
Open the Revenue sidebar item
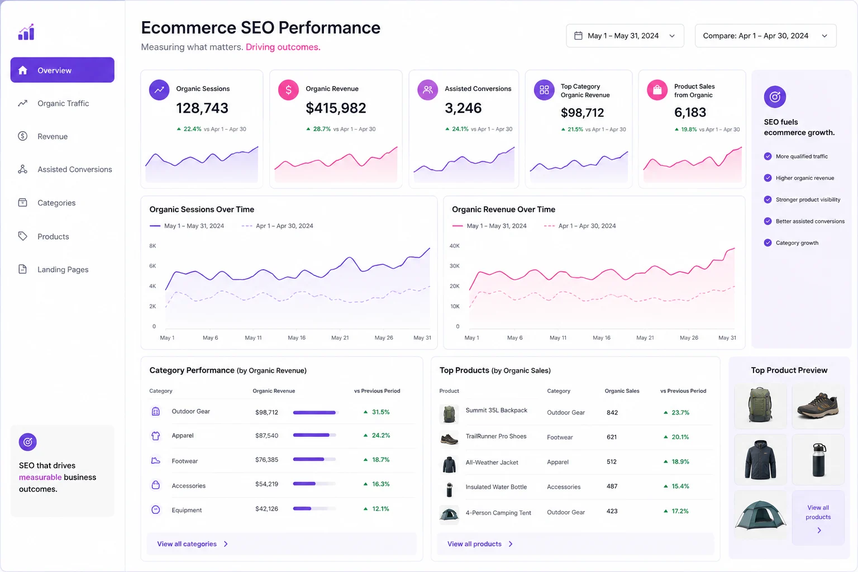pyautogui.click(x=63, y=136)
